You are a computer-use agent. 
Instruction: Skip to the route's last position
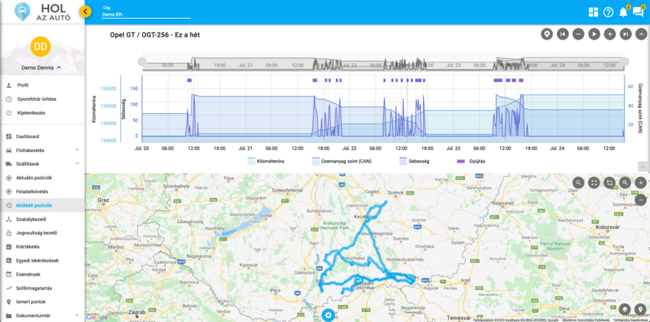(625, 34)
